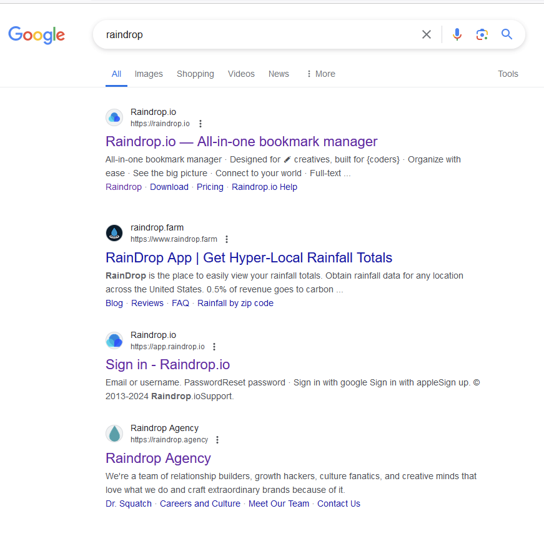This screenshot has height=541, width=544.
Task: Open three-dot menu next to https://raindrop.io
Action: click(200, 124)
